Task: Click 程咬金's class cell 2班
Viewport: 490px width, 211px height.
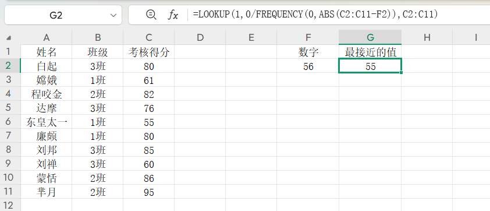Action: pos(98,94)
